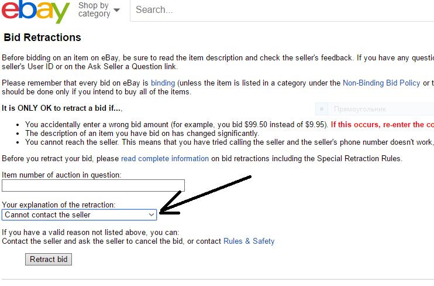
Task: Go to Rules & Safety link
Action: [249, 241]
